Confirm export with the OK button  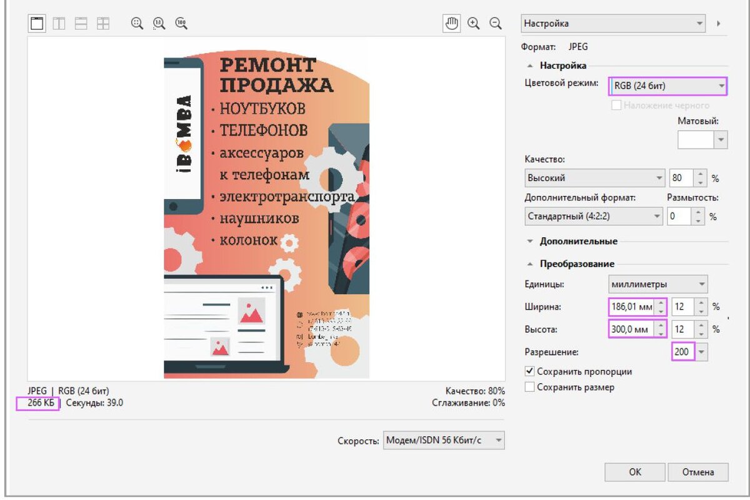coord(635,472)
